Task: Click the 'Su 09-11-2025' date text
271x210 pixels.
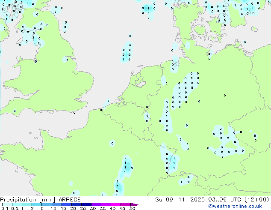Action: (180, 200)
